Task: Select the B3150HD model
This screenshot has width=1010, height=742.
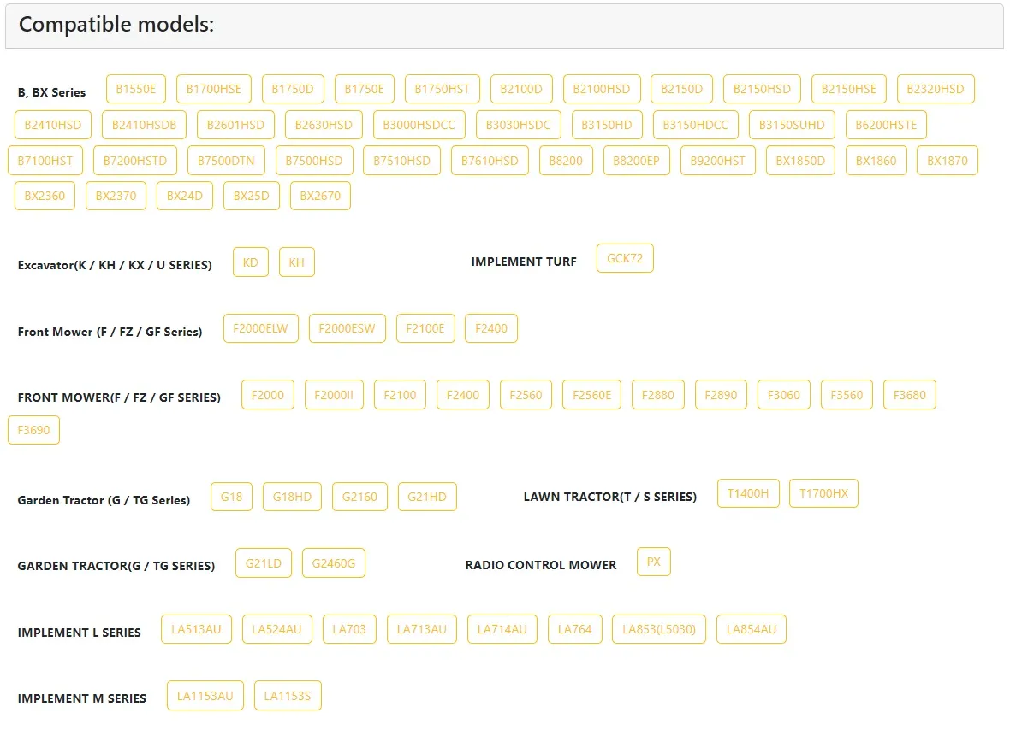Action: 607,125
